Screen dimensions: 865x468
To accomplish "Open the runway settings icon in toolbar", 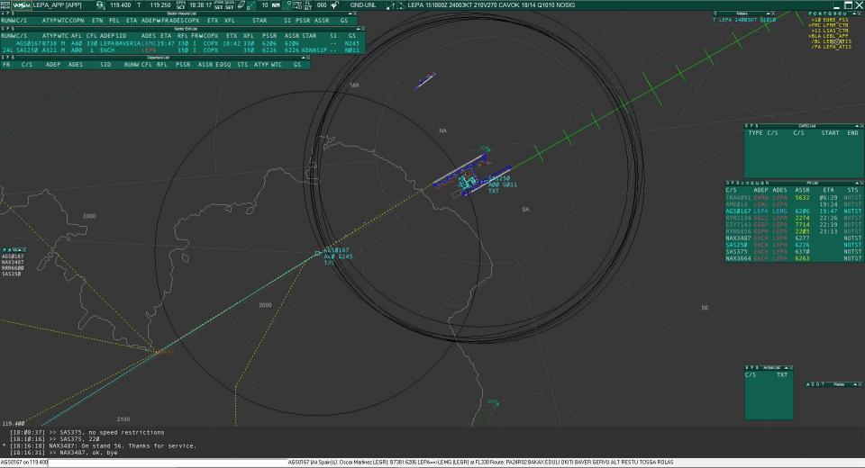I will (241, 5).
